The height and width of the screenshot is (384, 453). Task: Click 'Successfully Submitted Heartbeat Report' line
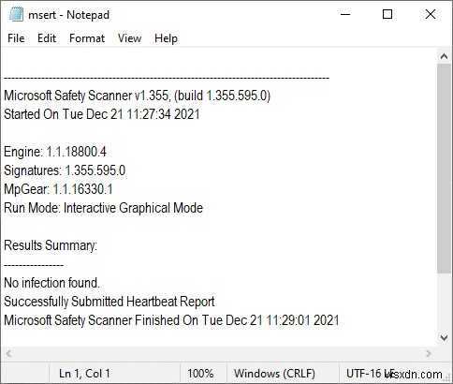(x=110, y=302)
